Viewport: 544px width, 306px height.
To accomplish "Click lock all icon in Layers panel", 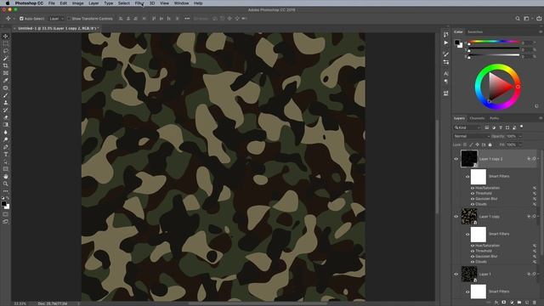I will click(x=490, y=144).
